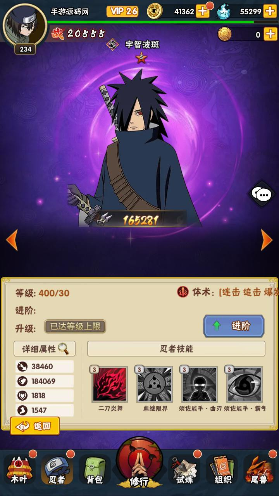Show previous ninja with left arrow
The image size is (279, 496).
coord(12,240)
